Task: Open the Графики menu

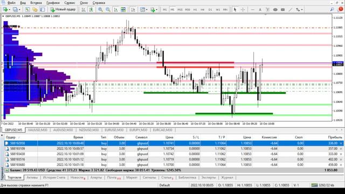Action: click(x=53, y=3)
